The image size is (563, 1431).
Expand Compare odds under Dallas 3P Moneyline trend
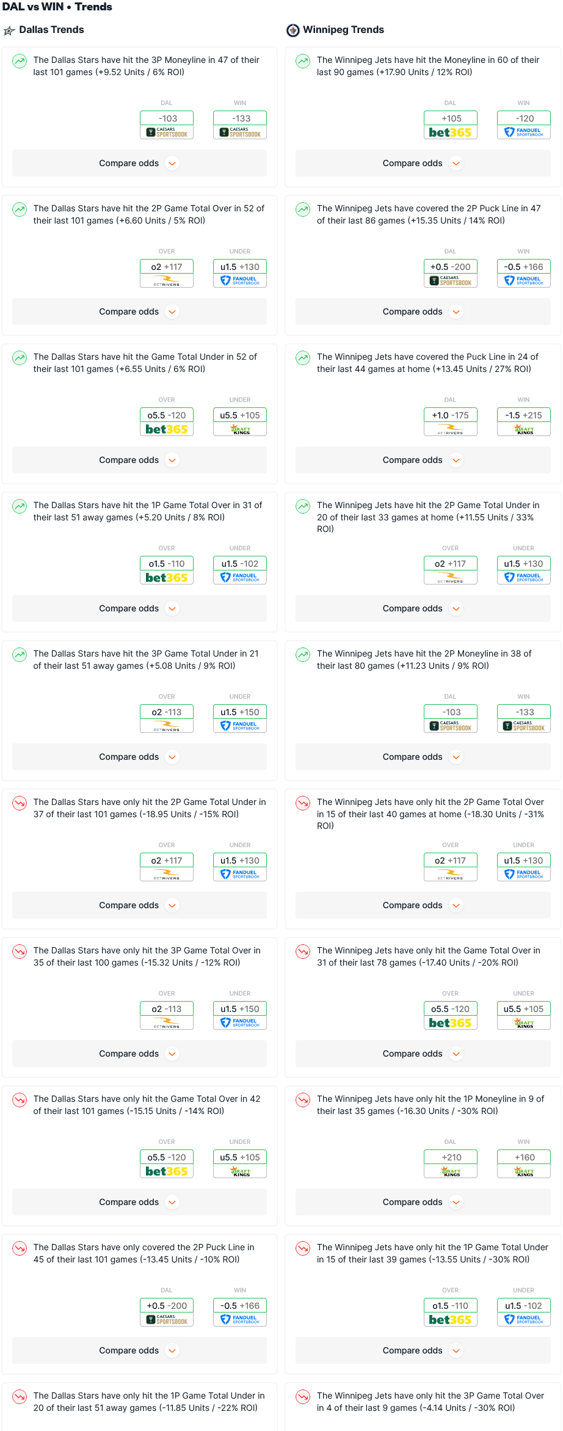point(139,163)
